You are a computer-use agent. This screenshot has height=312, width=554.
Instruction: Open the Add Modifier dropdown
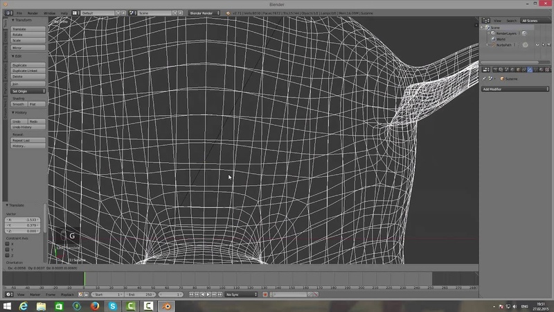click(x=515, y=89)
